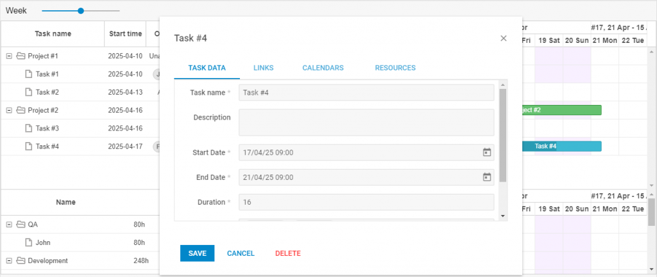Click the 248h workload cell
The width and height of the screenshot is (657, 277).
click(141, 261)
